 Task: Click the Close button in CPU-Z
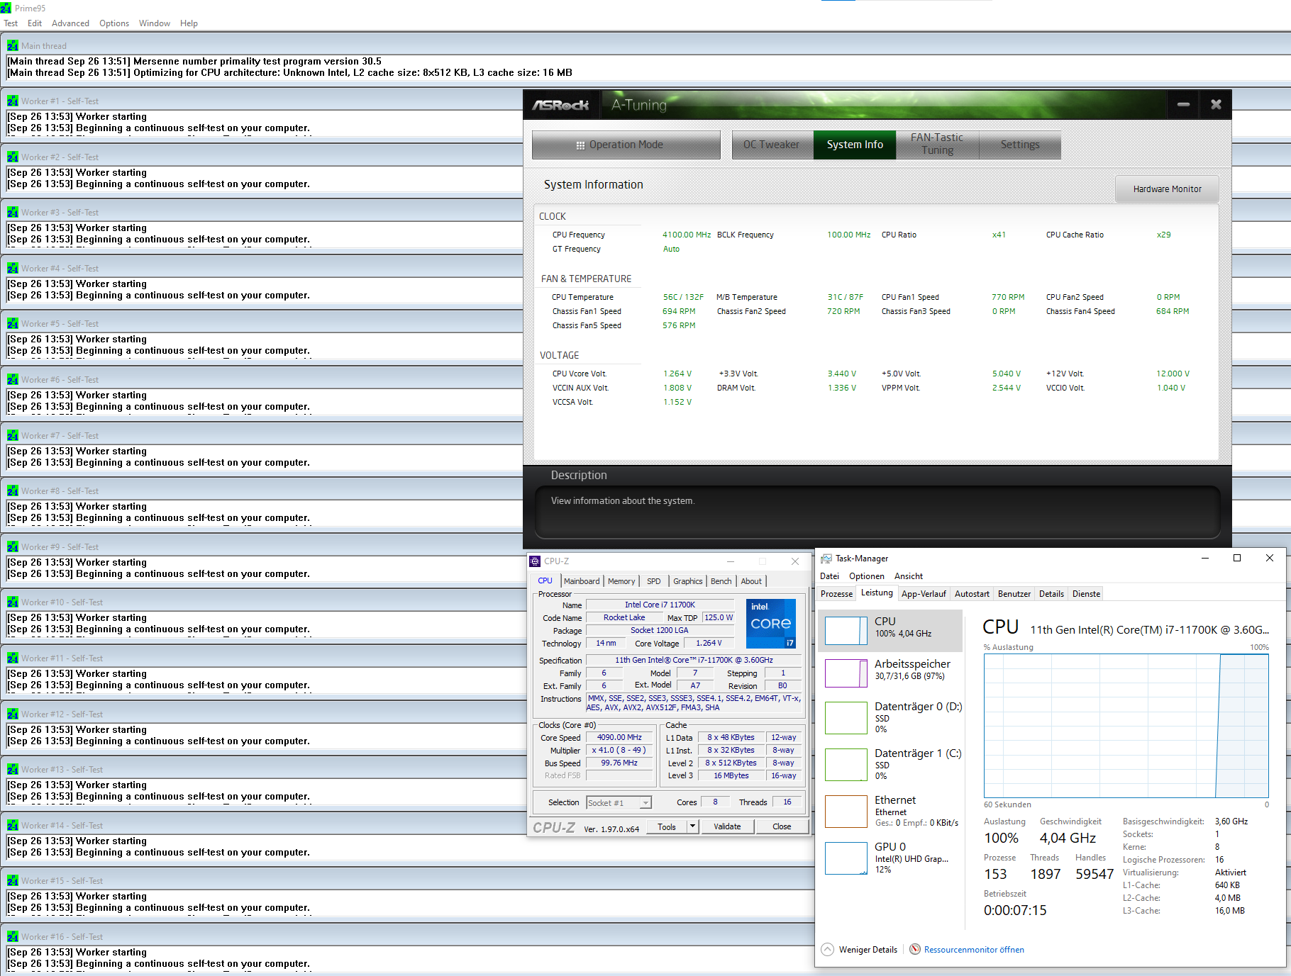coord(782,826)
